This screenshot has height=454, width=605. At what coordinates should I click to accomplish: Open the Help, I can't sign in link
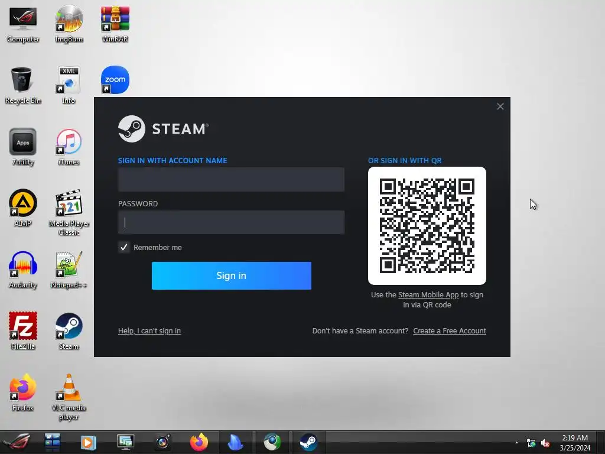click(x=149, y=331)
